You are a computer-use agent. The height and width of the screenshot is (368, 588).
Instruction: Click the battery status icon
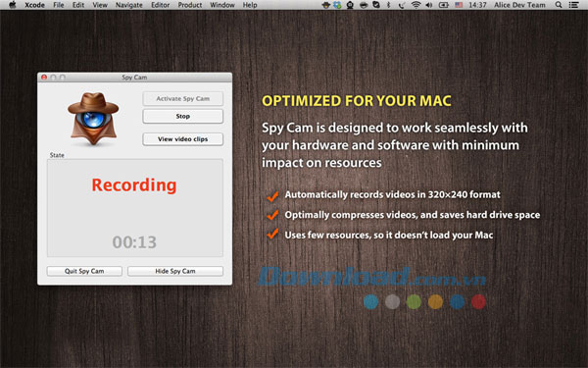(x=444, y=5)
